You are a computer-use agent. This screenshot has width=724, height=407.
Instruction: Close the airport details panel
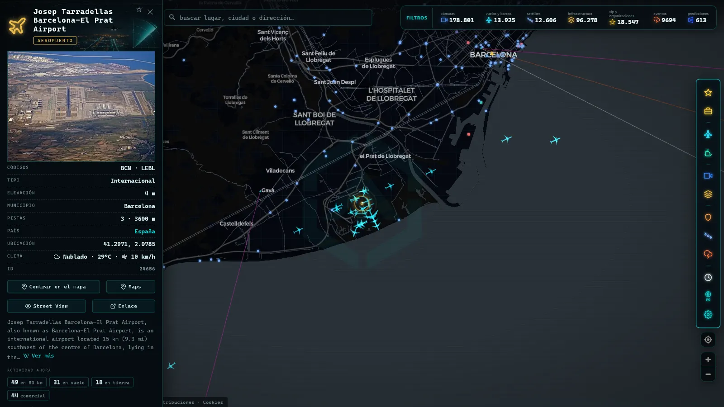coord(150,12)
